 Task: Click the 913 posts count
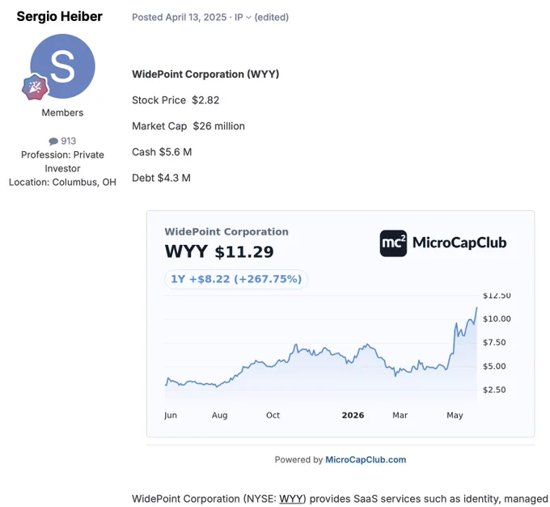[x=69, y=141]
